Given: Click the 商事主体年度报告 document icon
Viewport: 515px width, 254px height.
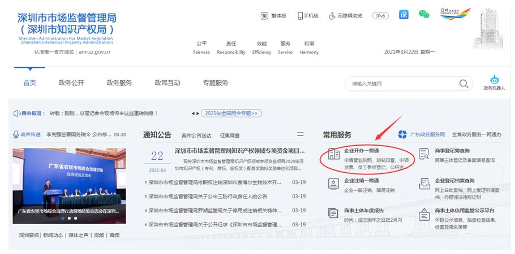Looking at the screenshot, I should (x=333, y=214).
